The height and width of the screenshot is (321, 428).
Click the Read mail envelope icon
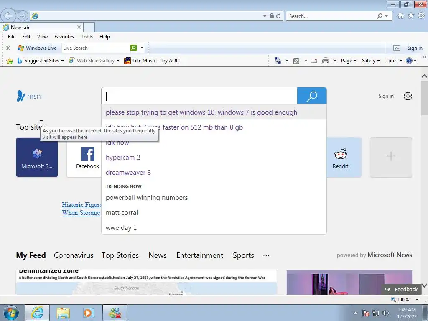(314, 61)
